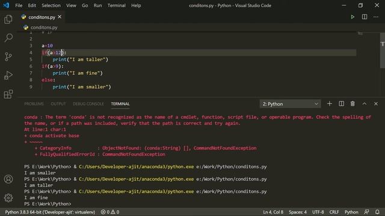The width and height of the screenshot is (385, 216).
Task: Select the TERMINAL panel tab
Action: [x=120, y=104]
